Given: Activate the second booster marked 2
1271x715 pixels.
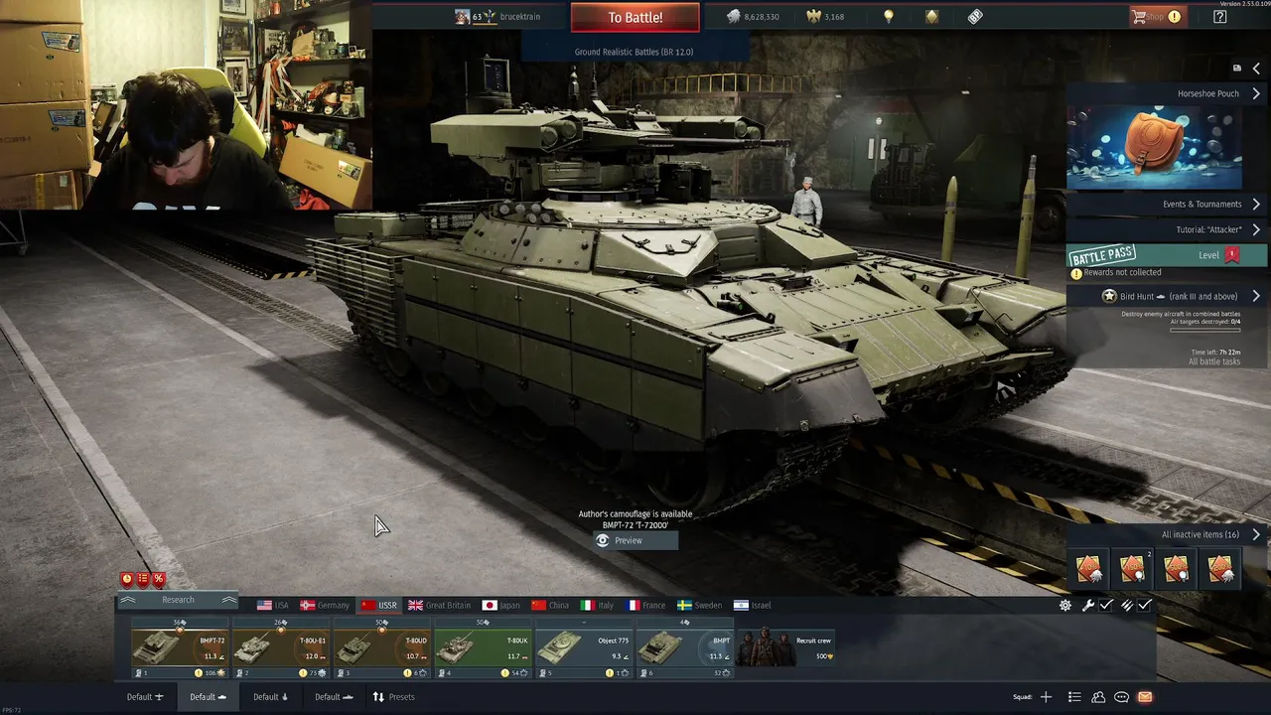Looking at the screenshot, I should click(1133, 569).
